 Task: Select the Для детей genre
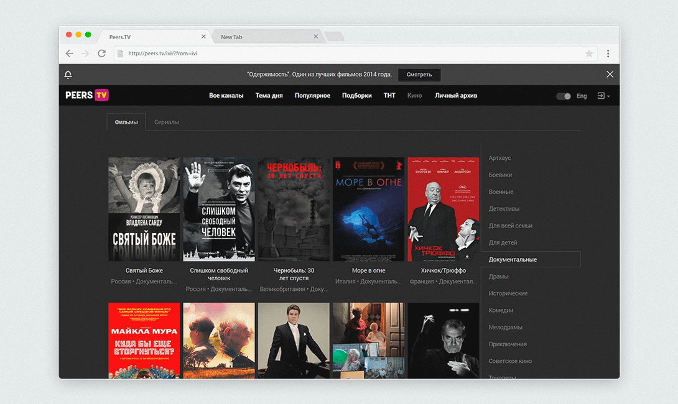pyautogui.click(x=503, y=242)
